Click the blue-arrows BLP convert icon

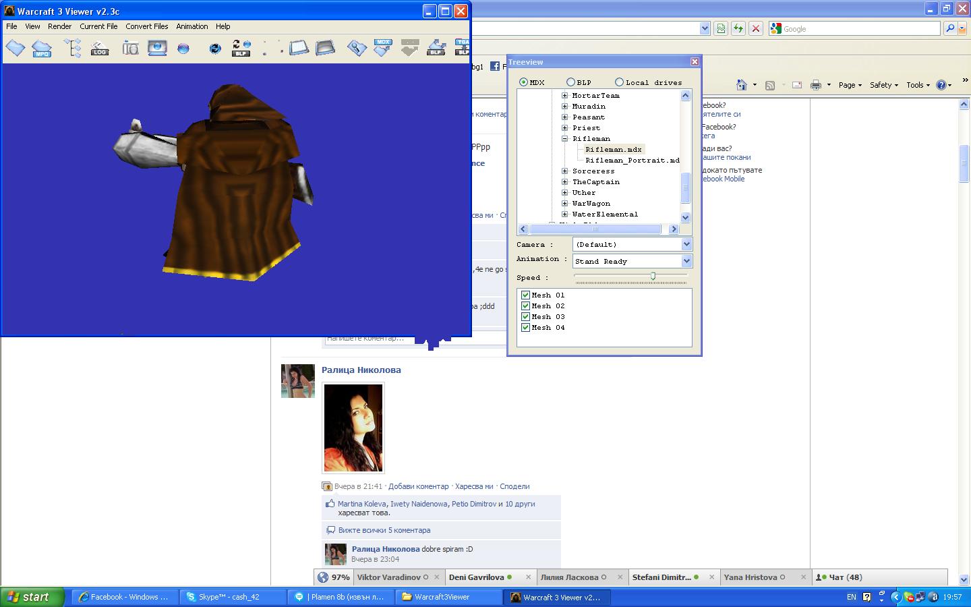tap(436, 48)
